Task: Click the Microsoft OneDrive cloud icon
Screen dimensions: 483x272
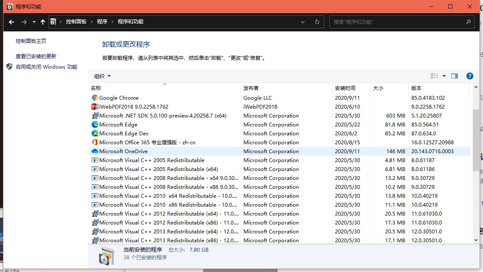Action: click(95, 151)
